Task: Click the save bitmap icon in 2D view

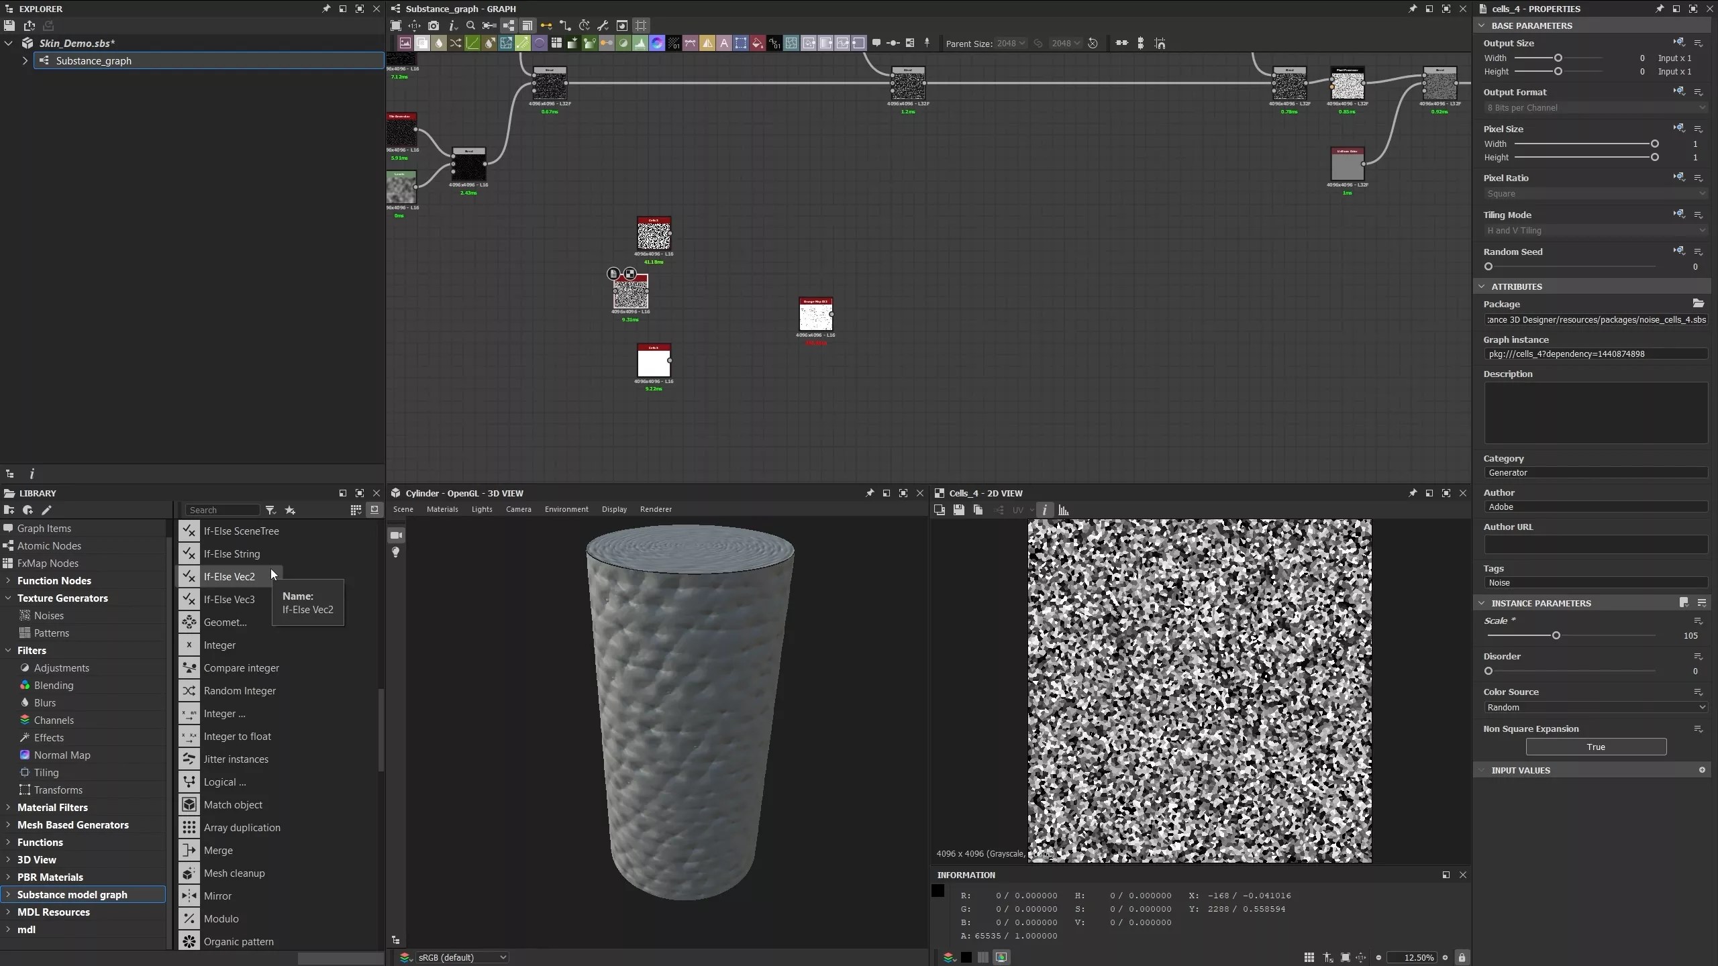Action: point(958,511)
